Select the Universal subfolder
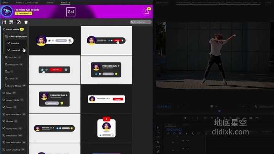 click(15, 50)
